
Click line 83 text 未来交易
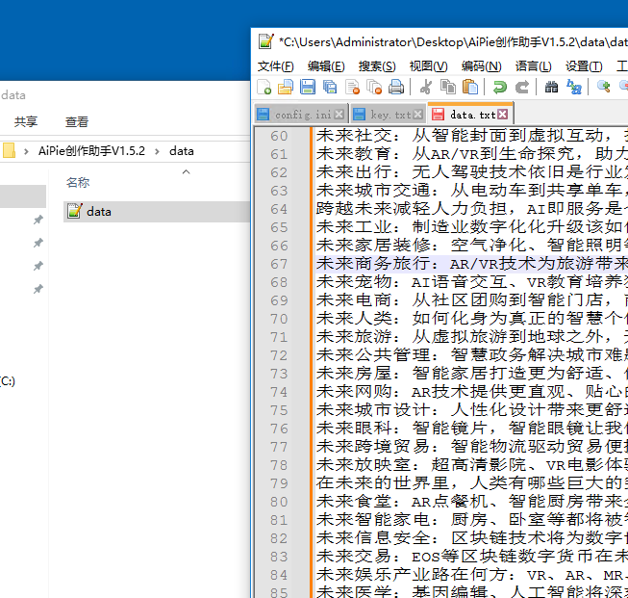coord(472,557)
